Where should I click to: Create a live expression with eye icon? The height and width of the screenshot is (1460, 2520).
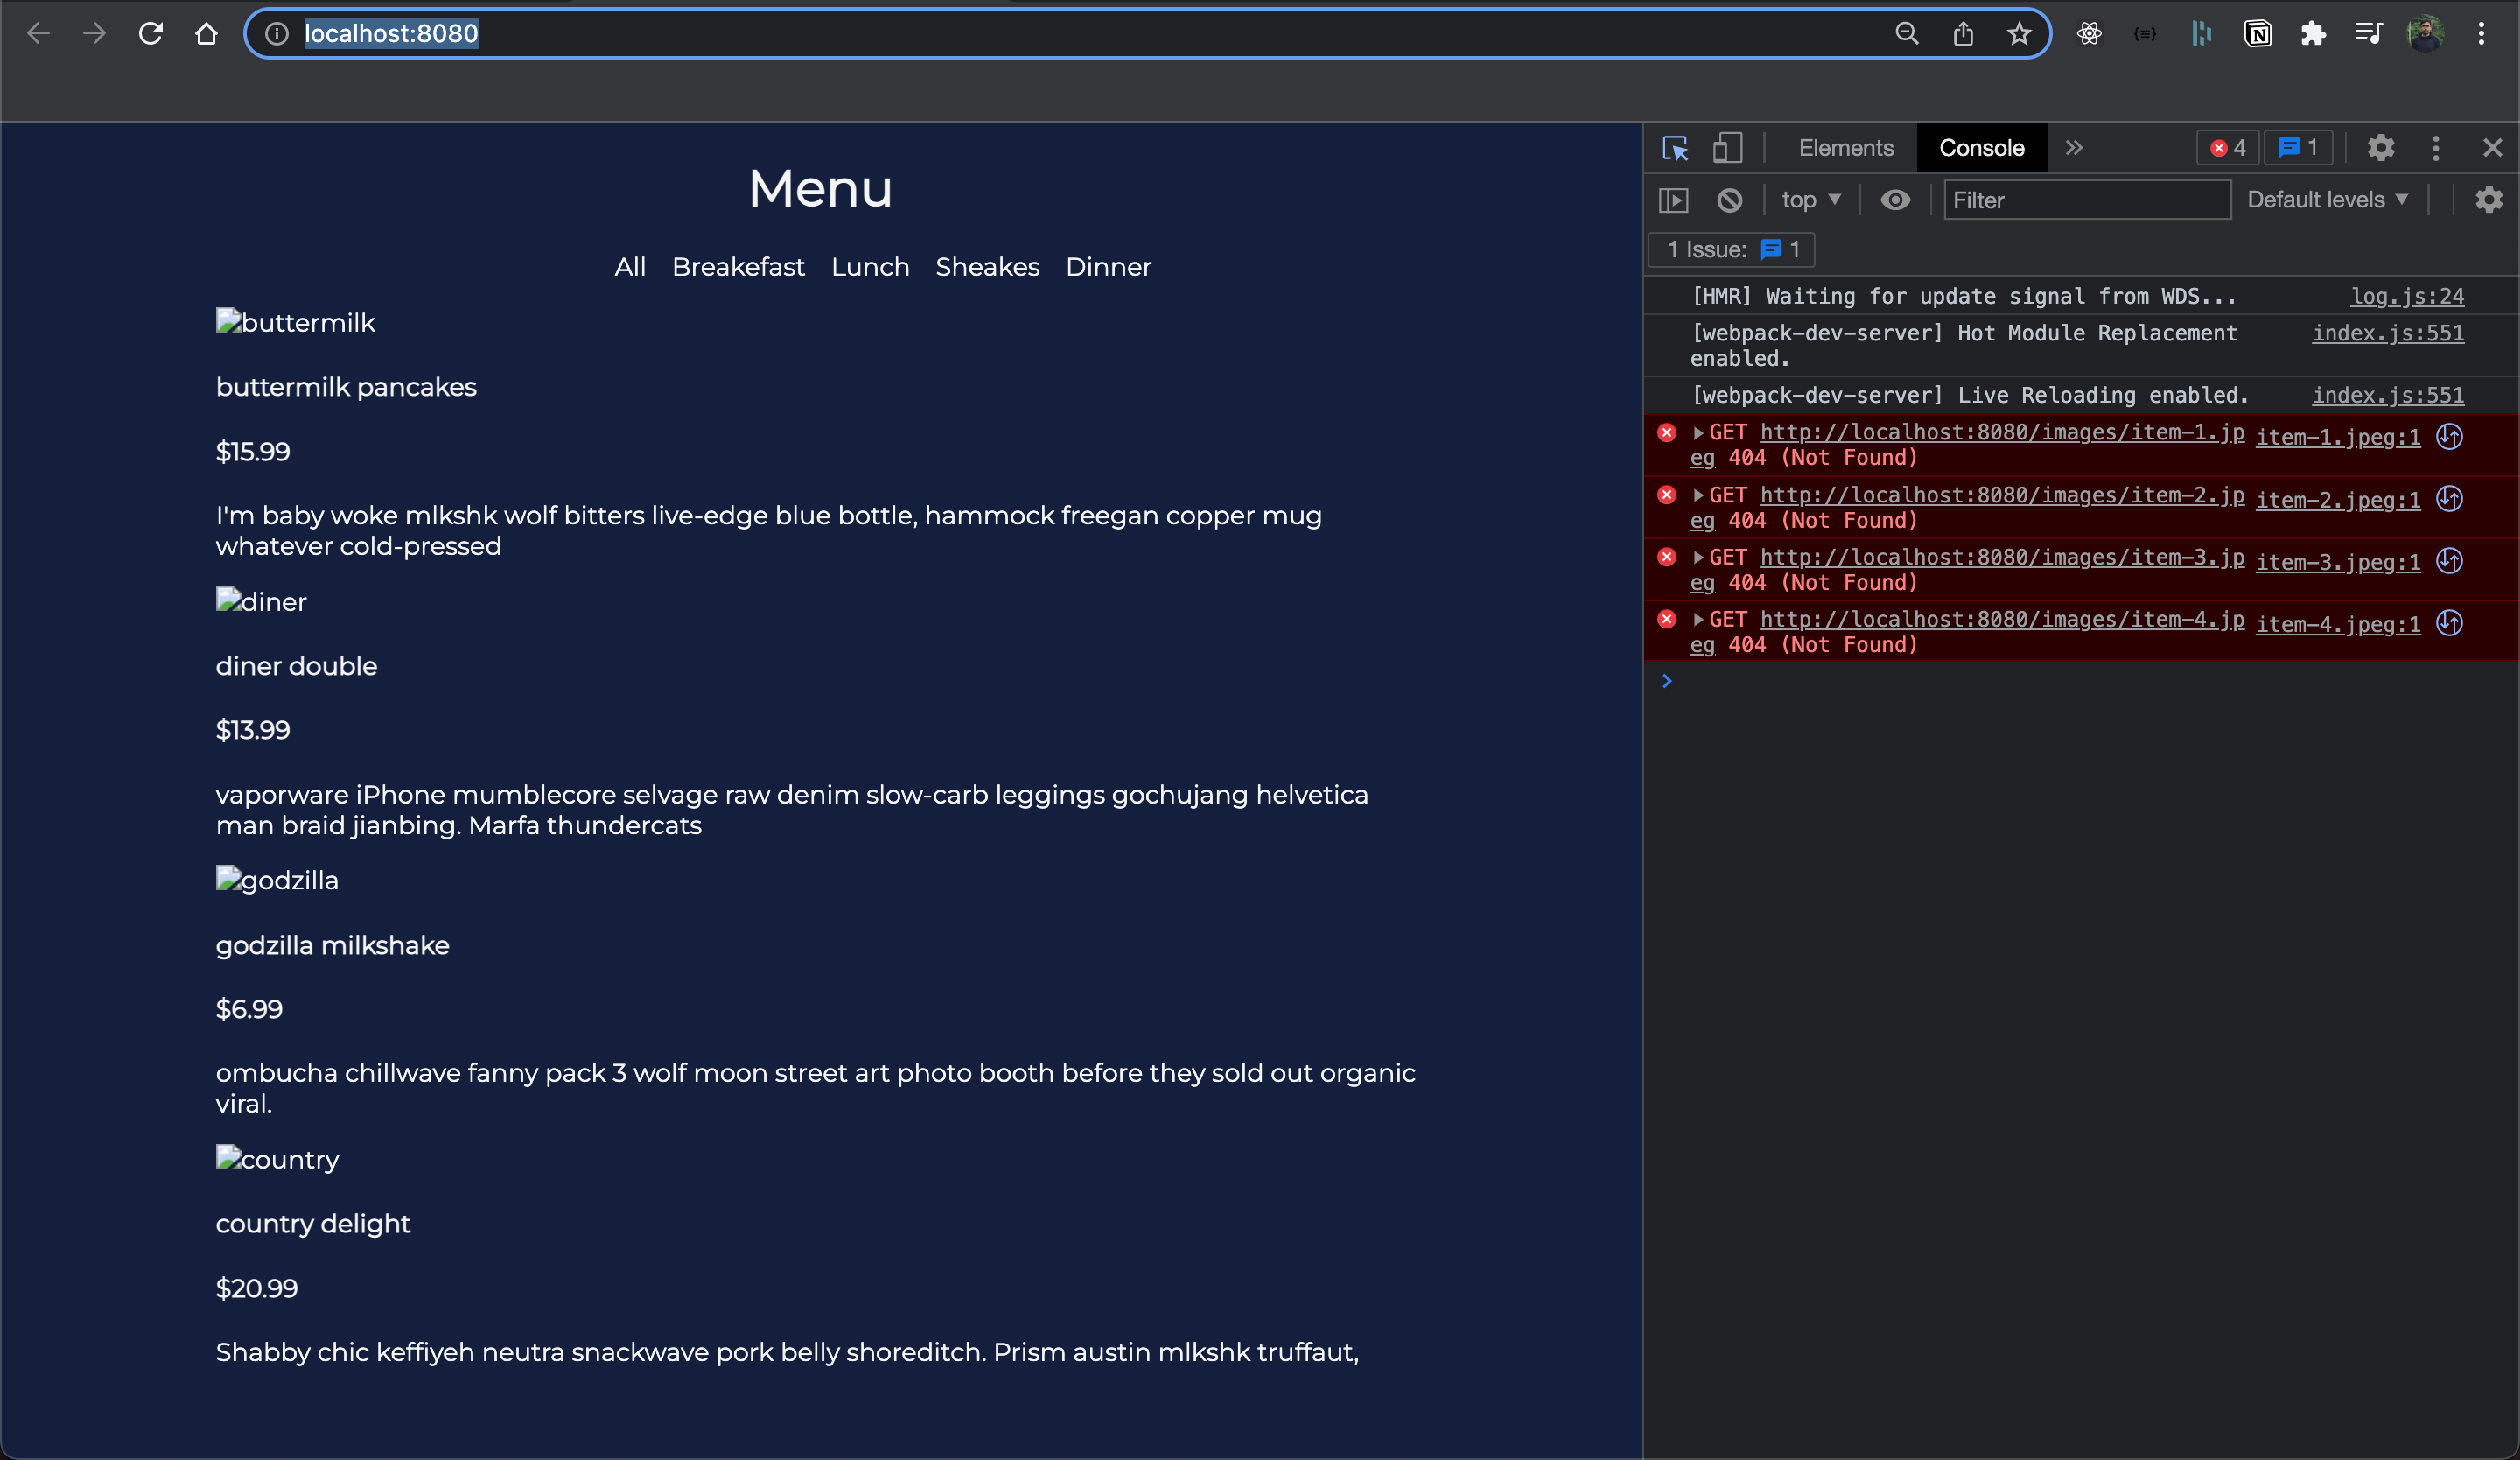(1895, 200)
